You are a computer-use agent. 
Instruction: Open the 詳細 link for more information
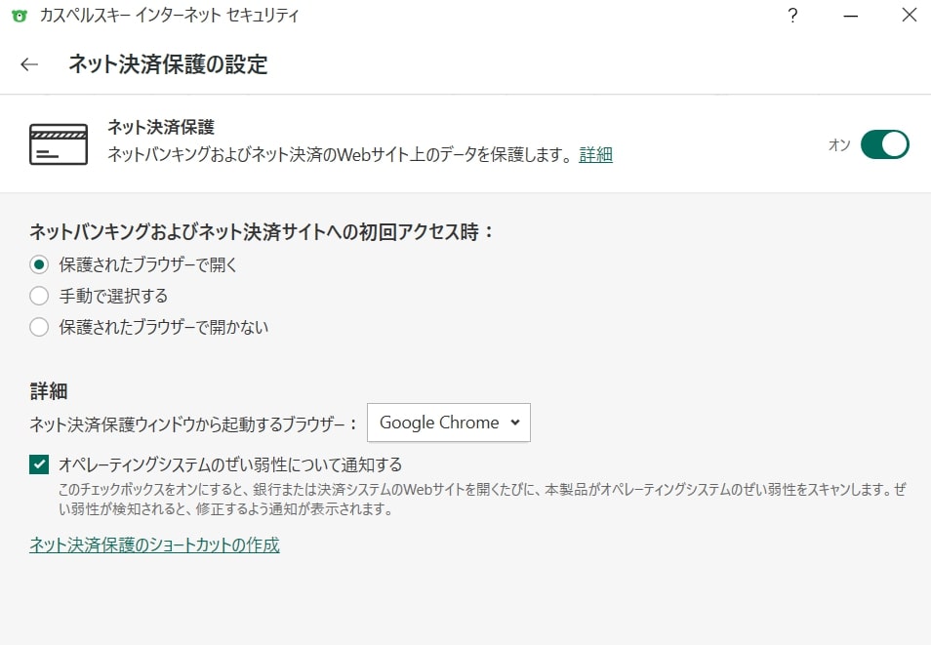pyautogui.click(x=595, y=155)
